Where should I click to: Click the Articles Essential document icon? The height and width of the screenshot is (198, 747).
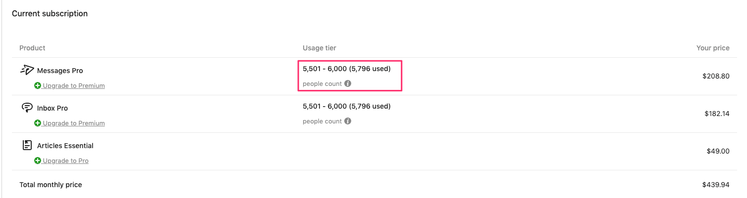pyautogui.click(x=27, y=145)
